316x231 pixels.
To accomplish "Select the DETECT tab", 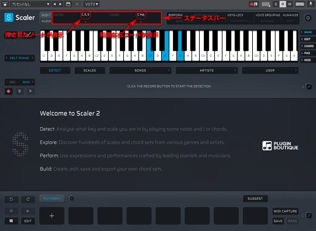I will coord(55,71).
